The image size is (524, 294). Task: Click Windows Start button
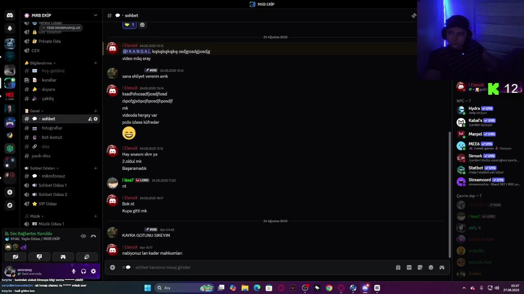point(147,288)
